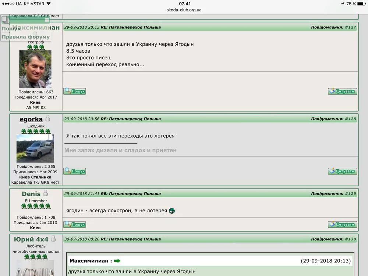The image size is (368, 276).
Task: Collapse the floating menu with the minus icon
Action: coord(47,20)
